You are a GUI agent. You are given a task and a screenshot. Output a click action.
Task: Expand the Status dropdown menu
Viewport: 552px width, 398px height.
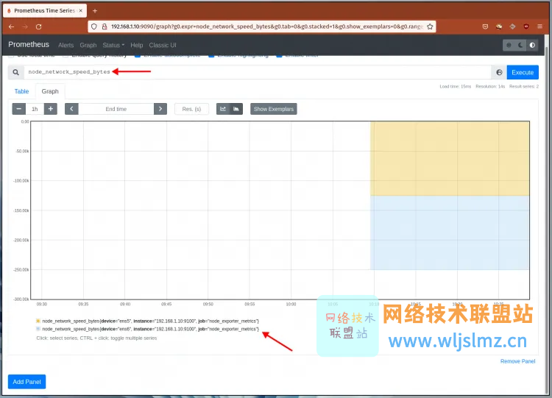pyautogui.click(x=113, y=45)
